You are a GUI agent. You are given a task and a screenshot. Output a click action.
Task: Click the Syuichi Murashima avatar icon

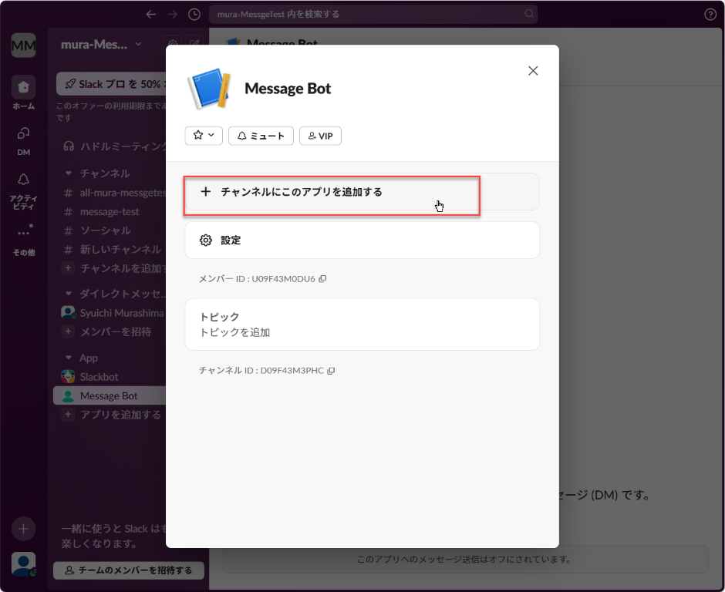click(x=68, y=313)
